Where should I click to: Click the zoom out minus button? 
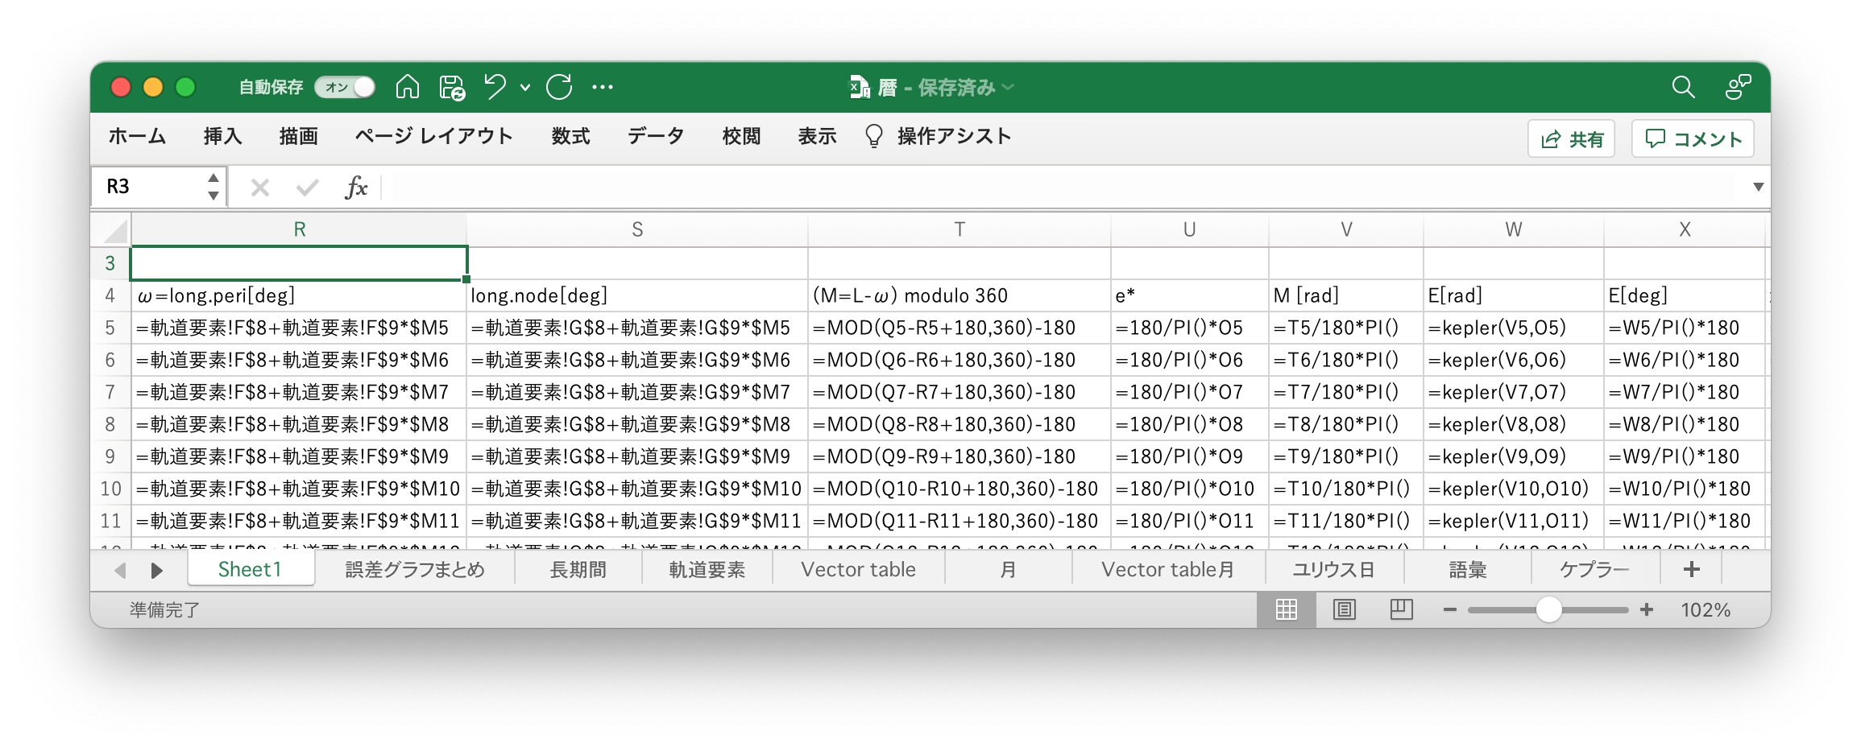(x=1450, y=610)
